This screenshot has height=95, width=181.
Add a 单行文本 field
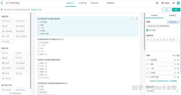pyautogui.click(x=8, y=21)
